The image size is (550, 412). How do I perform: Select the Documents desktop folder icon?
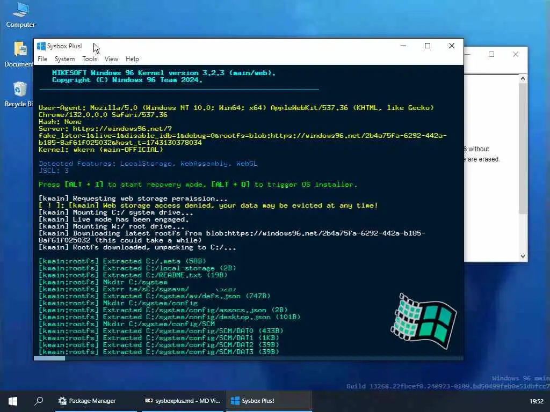click(x=20, y=54)
